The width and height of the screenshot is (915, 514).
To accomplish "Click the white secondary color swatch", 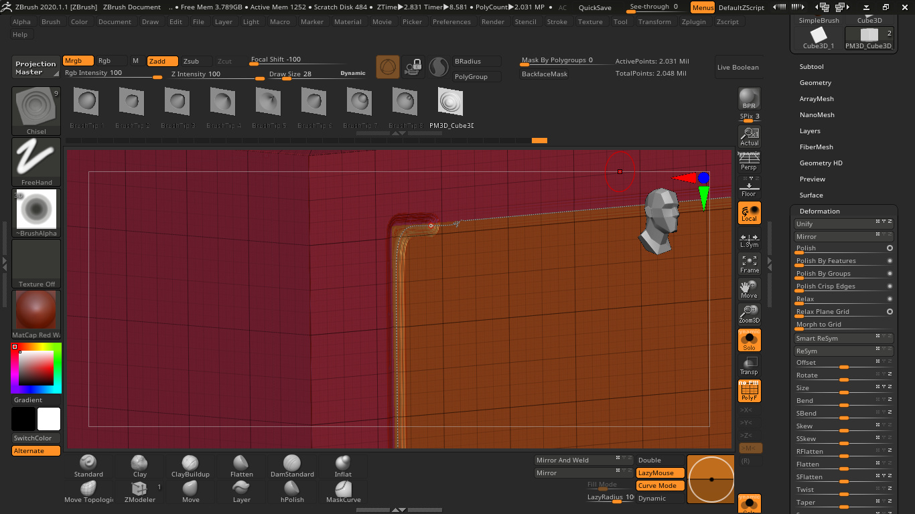I will point(49,419).
